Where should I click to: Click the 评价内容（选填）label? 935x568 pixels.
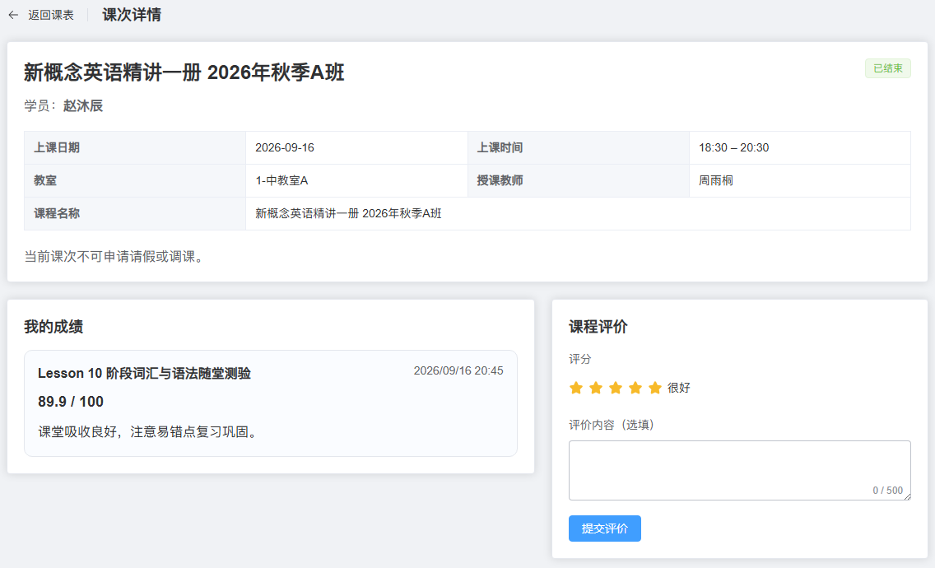(x=612, y=425)
